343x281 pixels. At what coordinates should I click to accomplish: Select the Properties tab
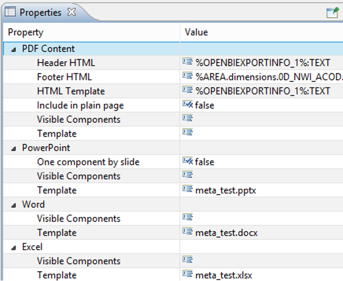point(41,12)
